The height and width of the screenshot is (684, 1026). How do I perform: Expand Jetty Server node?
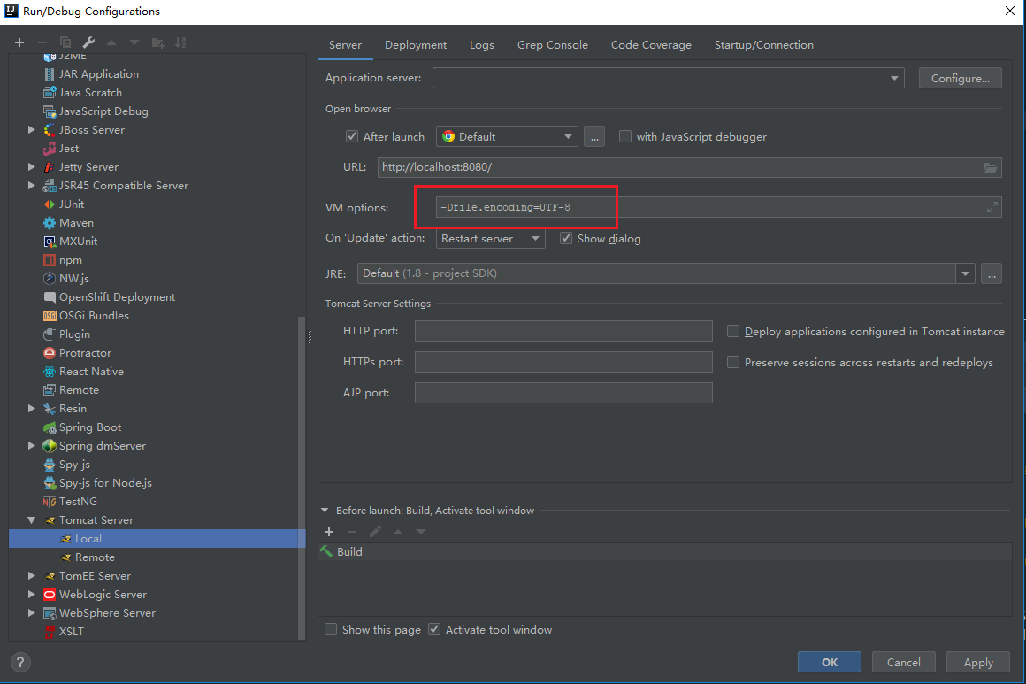pyautogui.click(x=32, y=167)
